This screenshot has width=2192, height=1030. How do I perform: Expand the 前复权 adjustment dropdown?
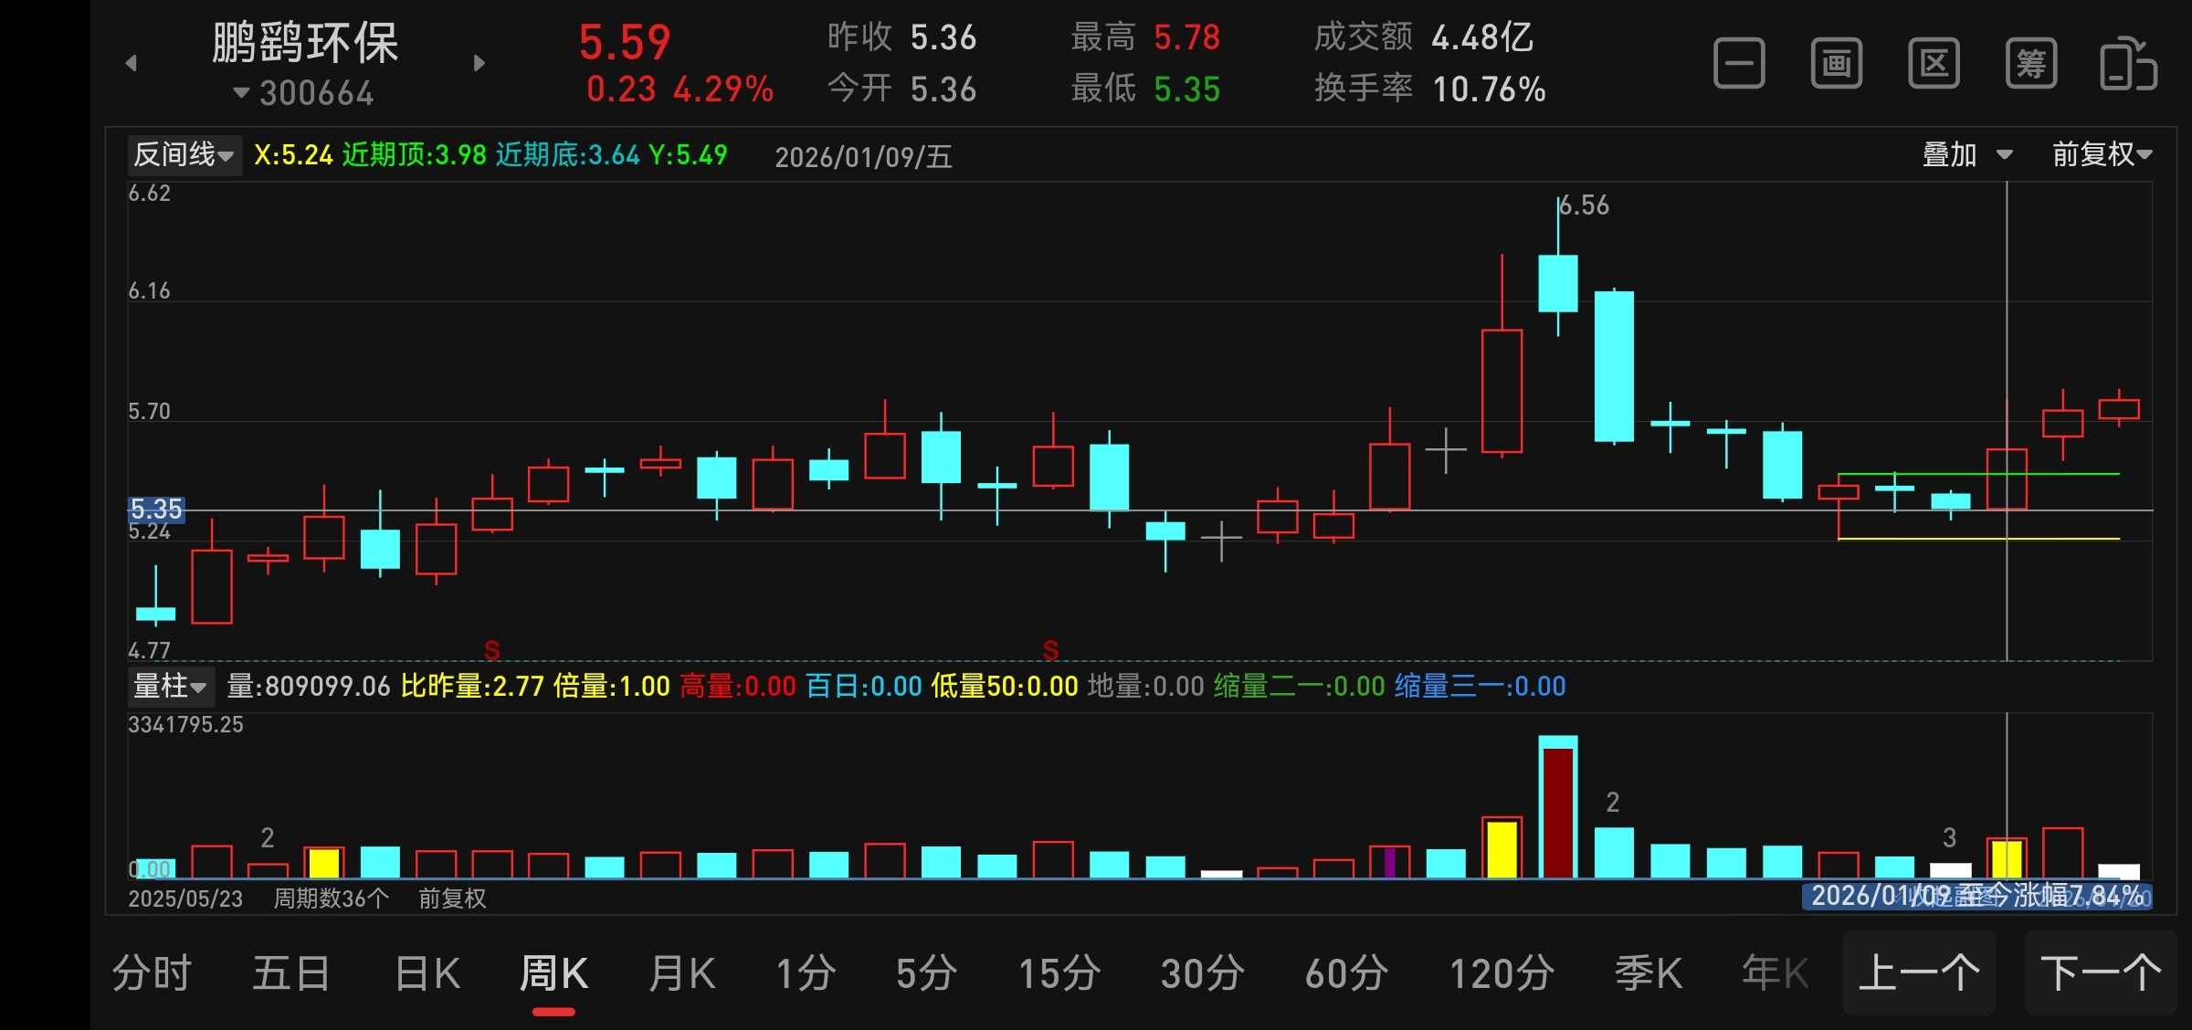2102,154
